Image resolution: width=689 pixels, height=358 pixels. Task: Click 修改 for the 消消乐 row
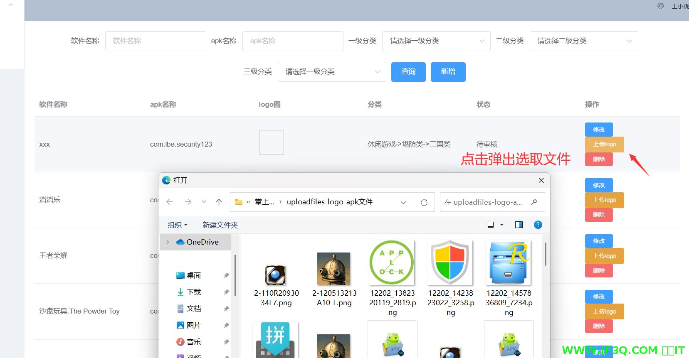tap(599, 185)
